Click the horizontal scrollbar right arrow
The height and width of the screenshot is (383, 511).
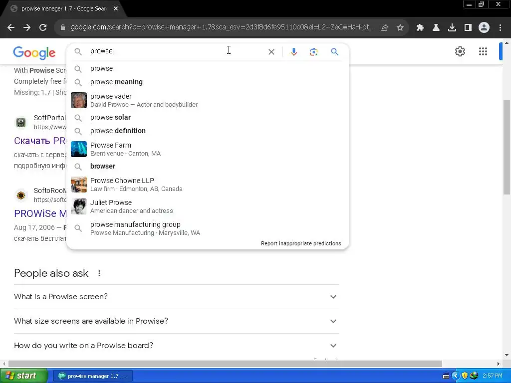(x=499, y=364)
